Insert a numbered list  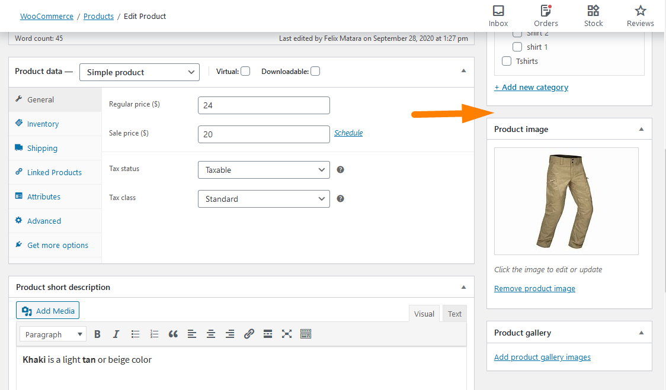[x=154, y=334]
